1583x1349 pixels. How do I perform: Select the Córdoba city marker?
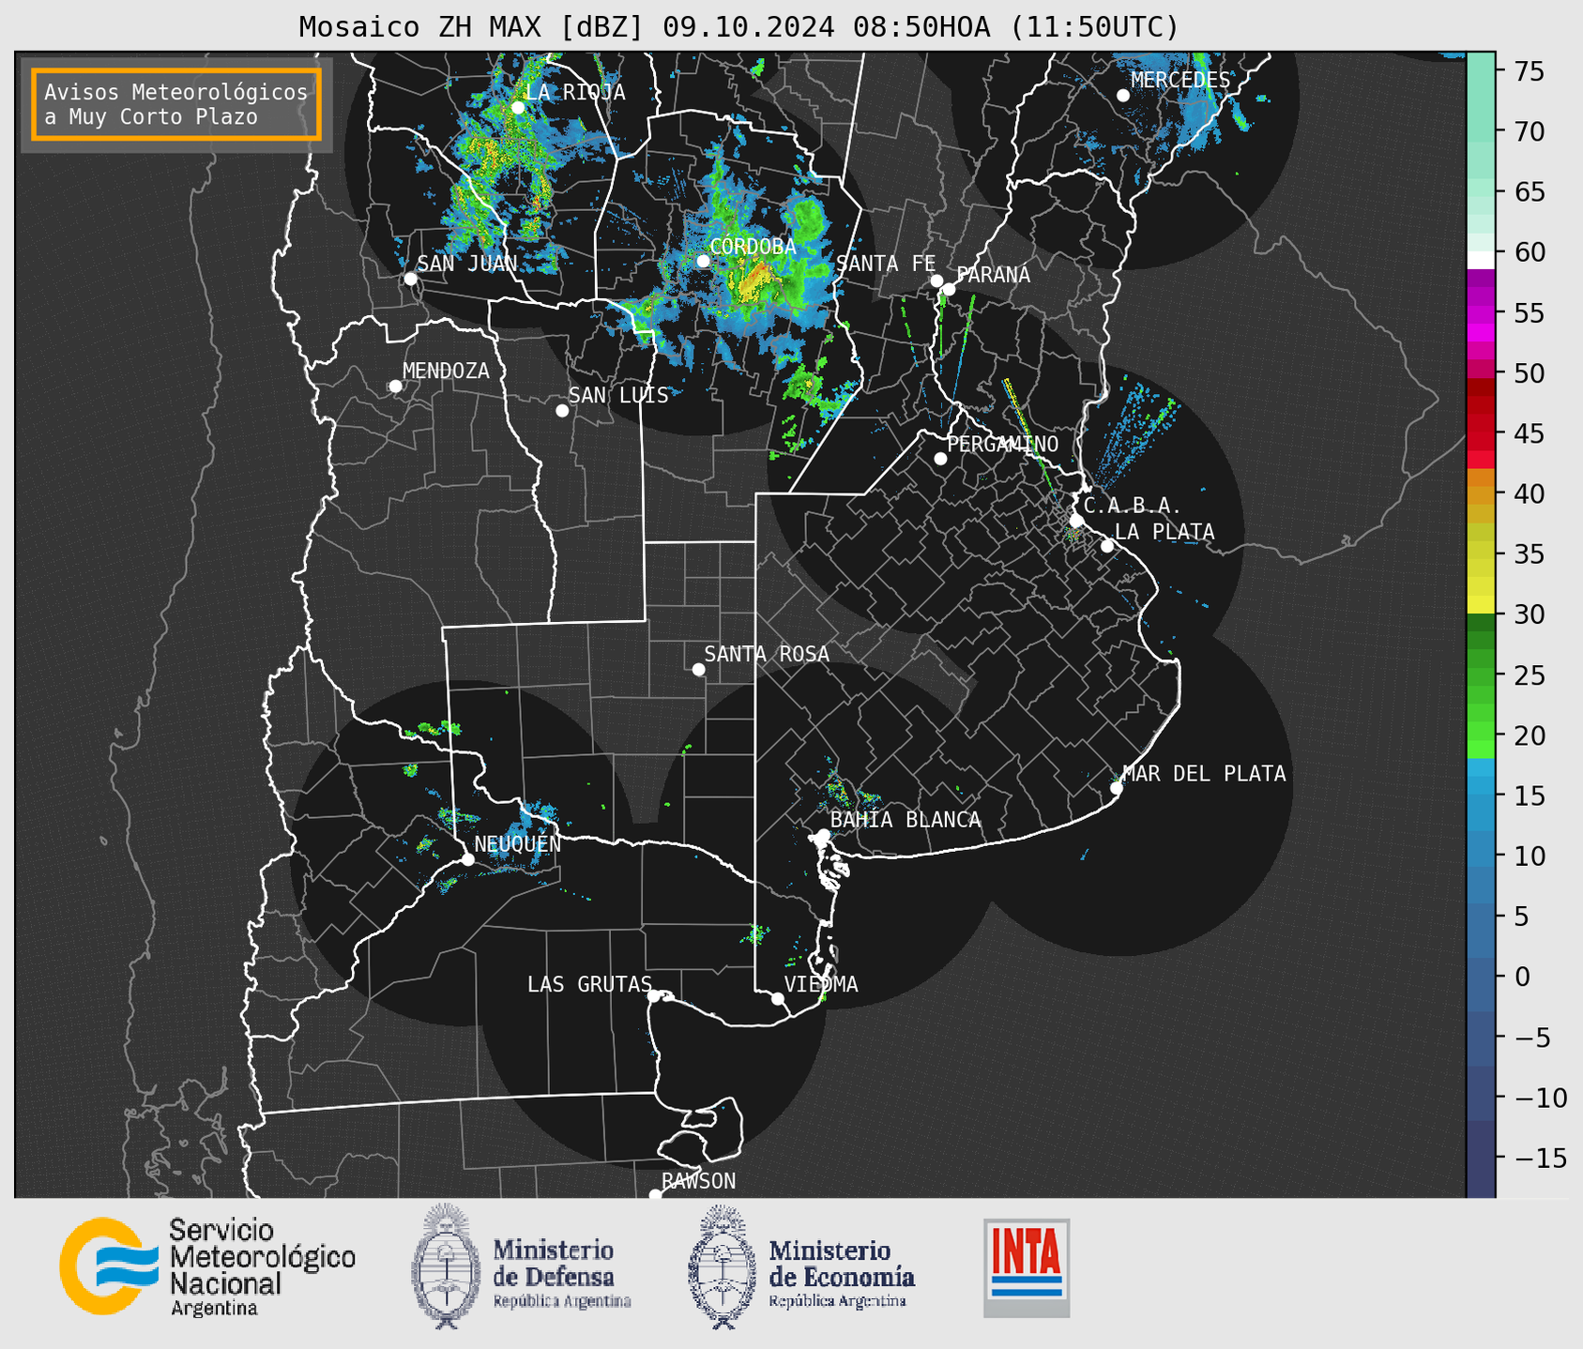[703, 261]
